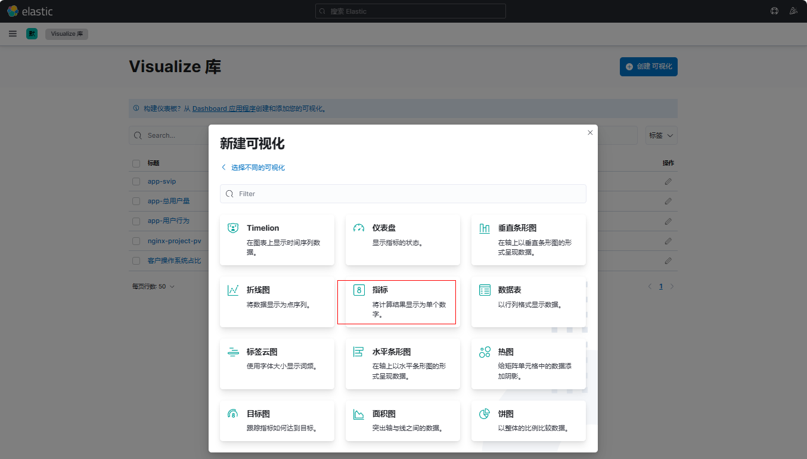
Task: Pick the 饼图 pie chart icon
Action: [485, 414]
